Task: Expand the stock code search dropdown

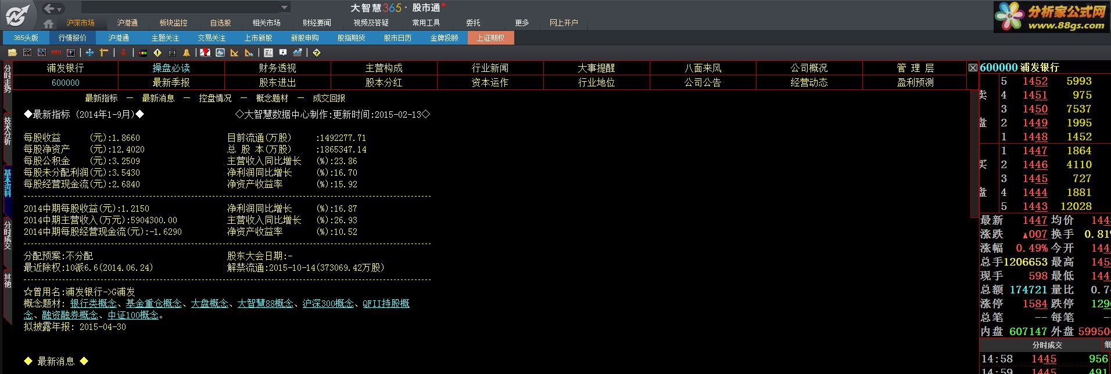Action: [x=284, y=8]
